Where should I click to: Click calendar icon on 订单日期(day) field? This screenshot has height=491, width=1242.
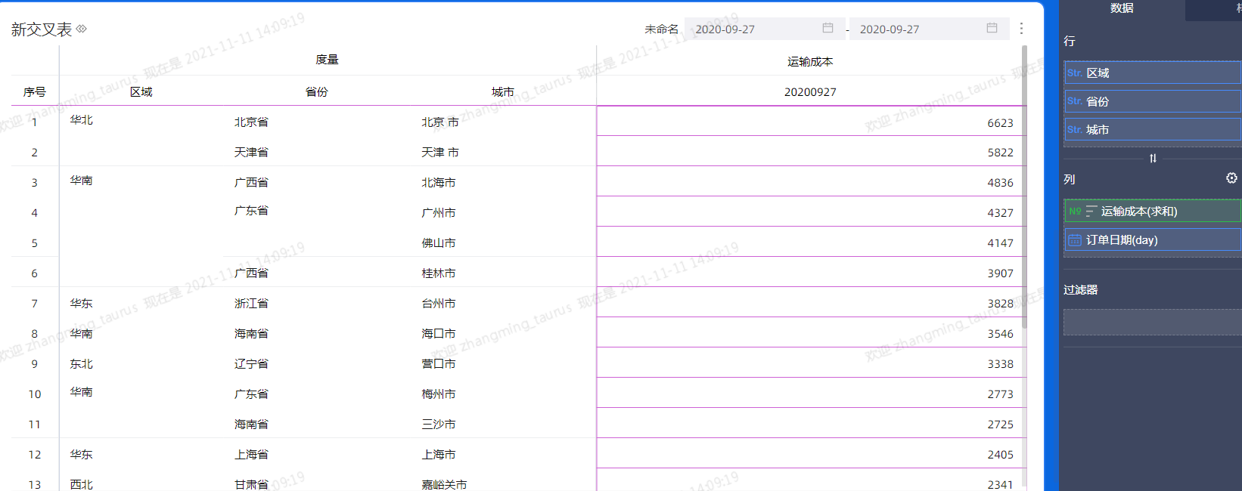1074,240
